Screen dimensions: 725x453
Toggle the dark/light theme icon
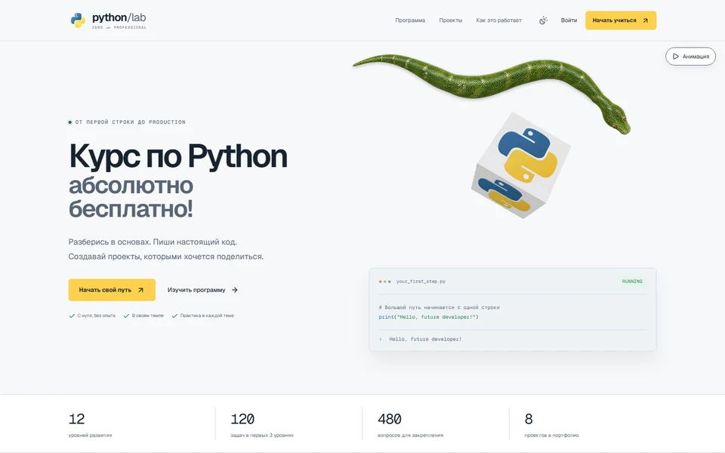[543, 20]
